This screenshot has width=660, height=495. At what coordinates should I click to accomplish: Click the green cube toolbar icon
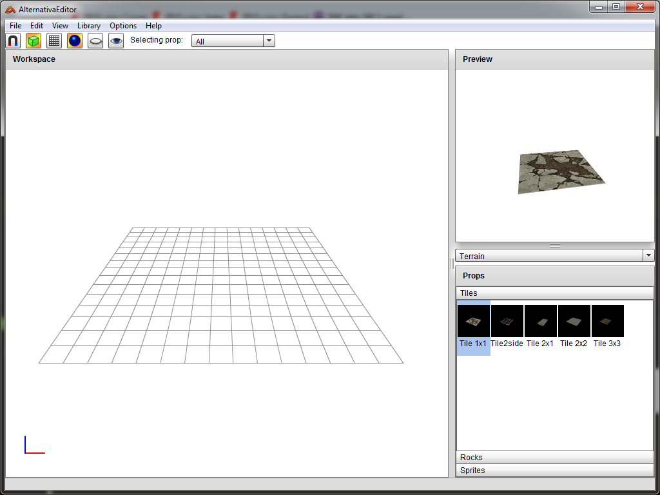[x=34, y=41]
